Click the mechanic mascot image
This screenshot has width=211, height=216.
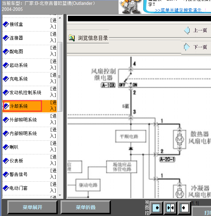tap(130, 7)
